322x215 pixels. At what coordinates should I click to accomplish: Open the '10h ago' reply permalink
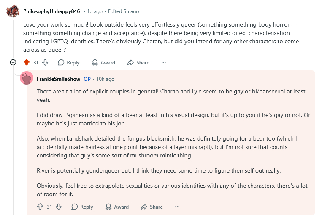pyautogui.click(x=105, y=79)
